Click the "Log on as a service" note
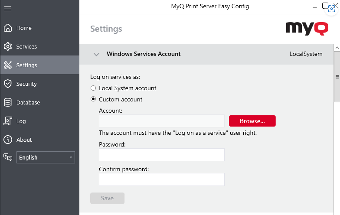This screenshot has height=215, width=340. click(178, 133)
